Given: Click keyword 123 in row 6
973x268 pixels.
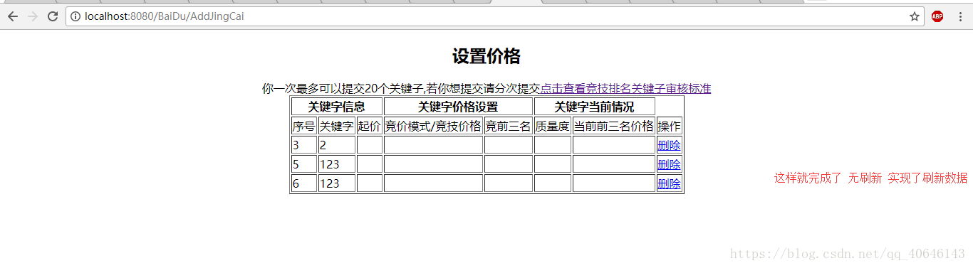Looking at the screenshot, I should click(336, 183).
